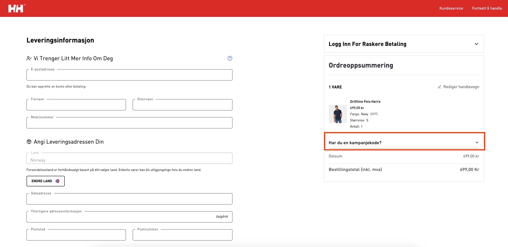Screen dimensions: 508x247
Task: Click the pencil icon next to Rediger handlevogn
Action: (440, 87)
